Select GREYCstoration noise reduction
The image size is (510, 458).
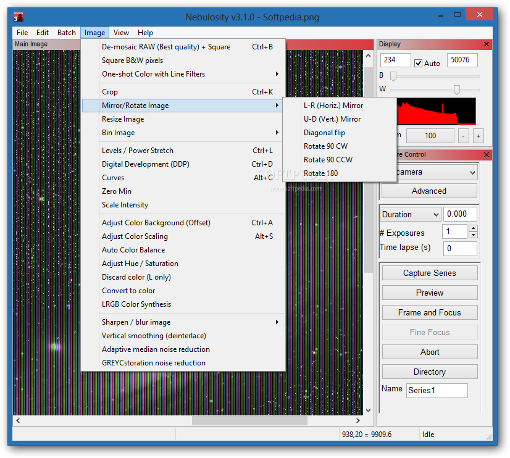(x=183, y=363)
